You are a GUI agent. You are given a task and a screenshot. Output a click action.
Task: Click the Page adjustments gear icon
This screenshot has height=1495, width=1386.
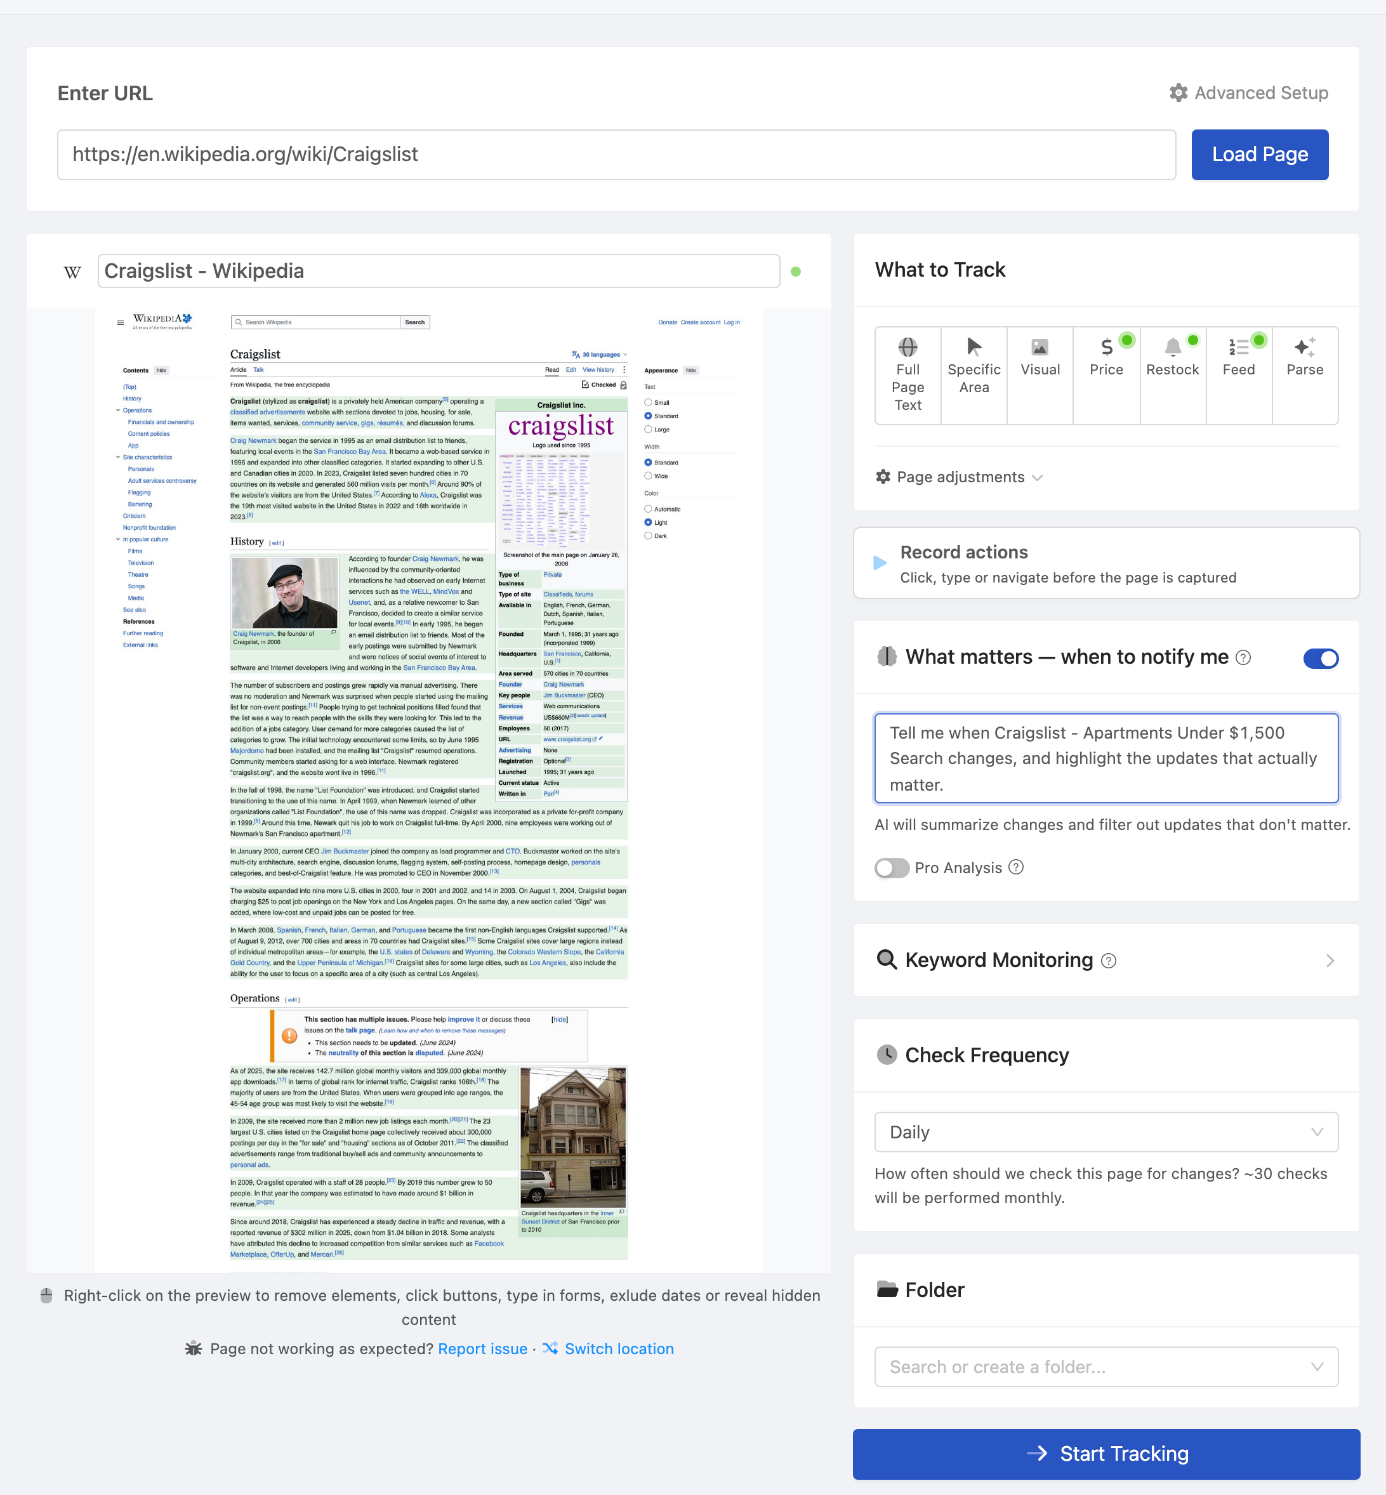(x=883, y=477)
